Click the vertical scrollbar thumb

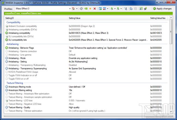(x=171, y=32)
